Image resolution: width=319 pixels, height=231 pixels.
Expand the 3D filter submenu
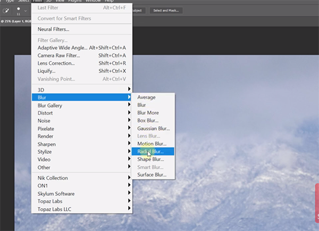(x=82, y=89)
